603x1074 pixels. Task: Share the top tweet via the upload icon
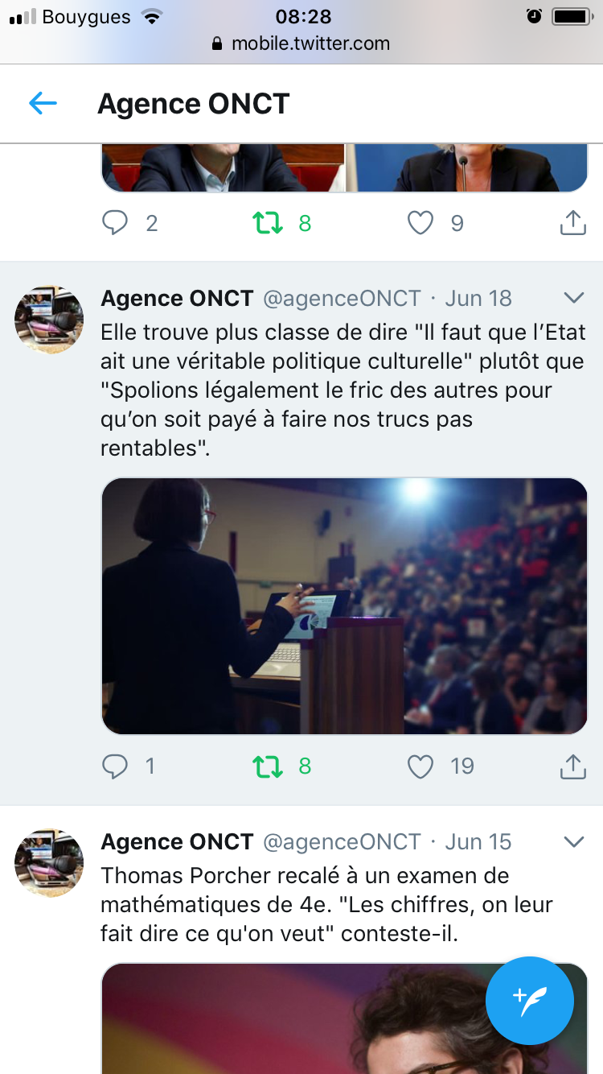pyautogui.click(x=572, y=222)
